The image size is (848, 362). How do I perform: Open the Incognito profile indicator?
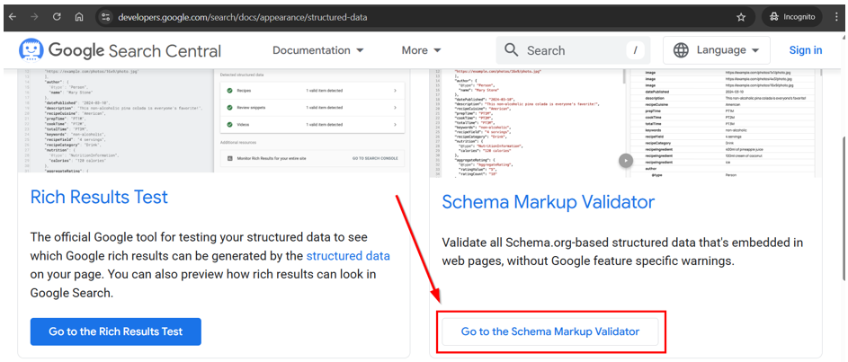tap(792, 17)
